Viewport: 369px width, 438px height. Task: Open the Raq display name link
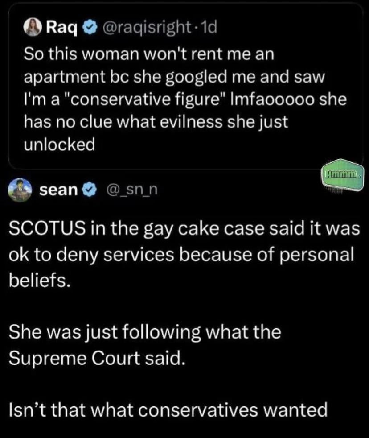tap(61, 27)
